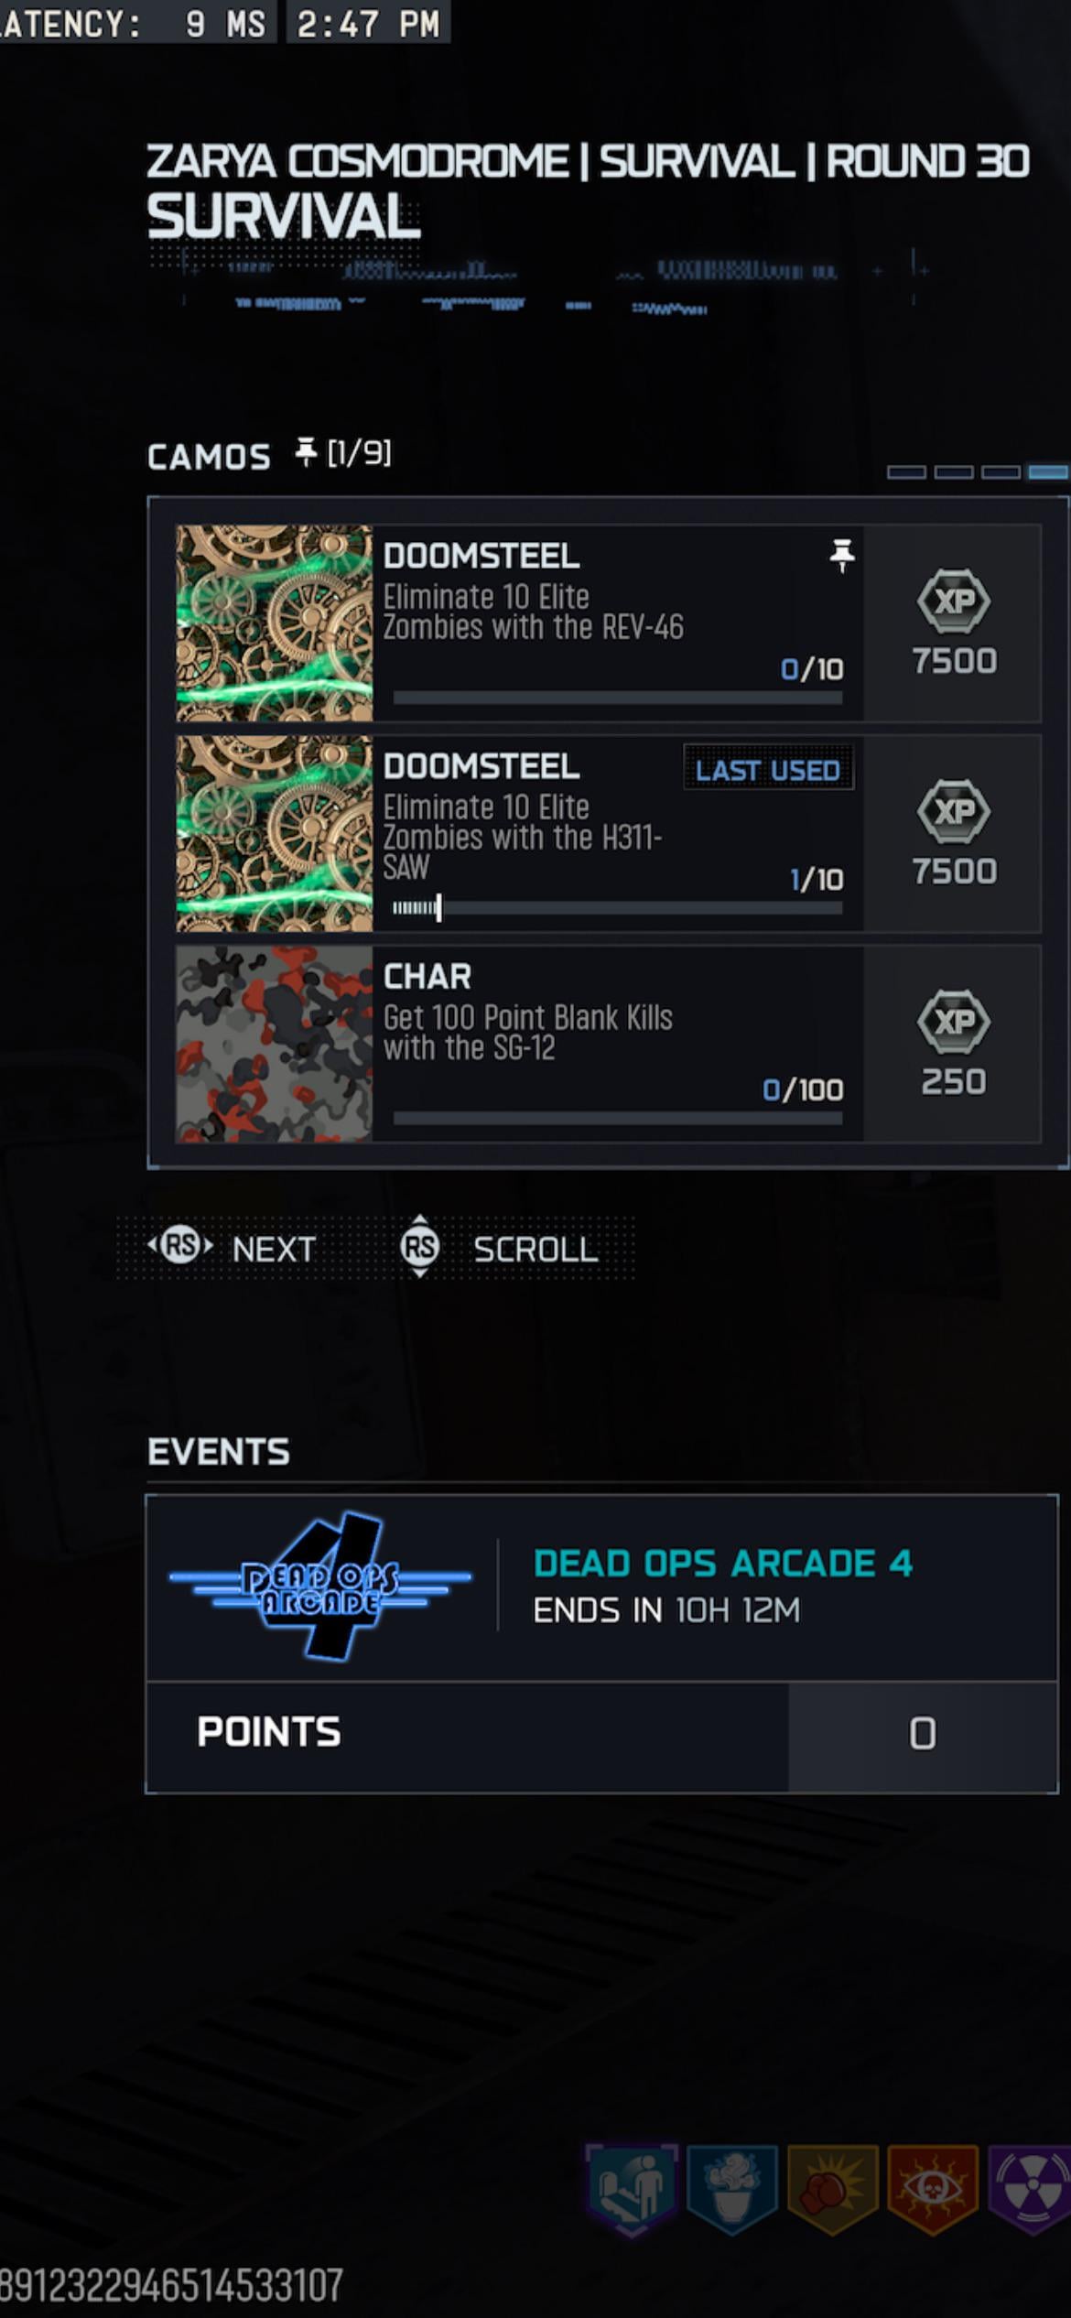The image size is (1071, 2318).
Task: Click the H311-SAW Doomsteel progress bar
Action: click(617, 908)
